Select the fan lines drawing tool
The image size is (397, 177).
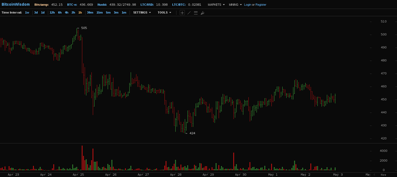coord(202,13)
